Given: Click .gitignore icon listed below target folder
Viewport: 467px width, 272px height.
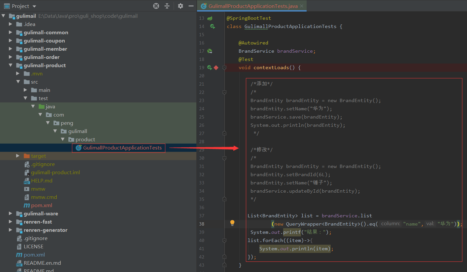Looking at the screenshot, I should 27,164.
